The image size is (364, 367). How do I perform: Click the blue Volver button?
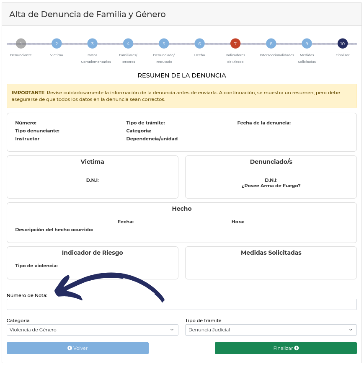[77, 348]
